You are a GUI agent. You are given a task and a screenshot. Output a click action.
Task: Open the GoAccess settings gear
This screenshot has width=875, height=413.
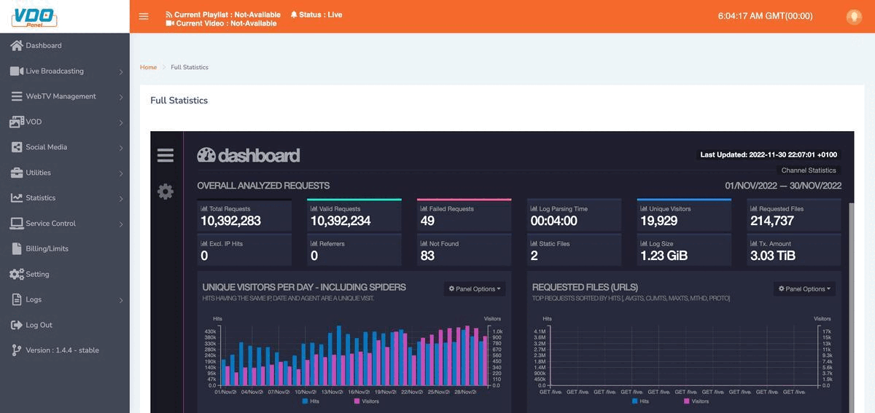(x=166, y=192)
